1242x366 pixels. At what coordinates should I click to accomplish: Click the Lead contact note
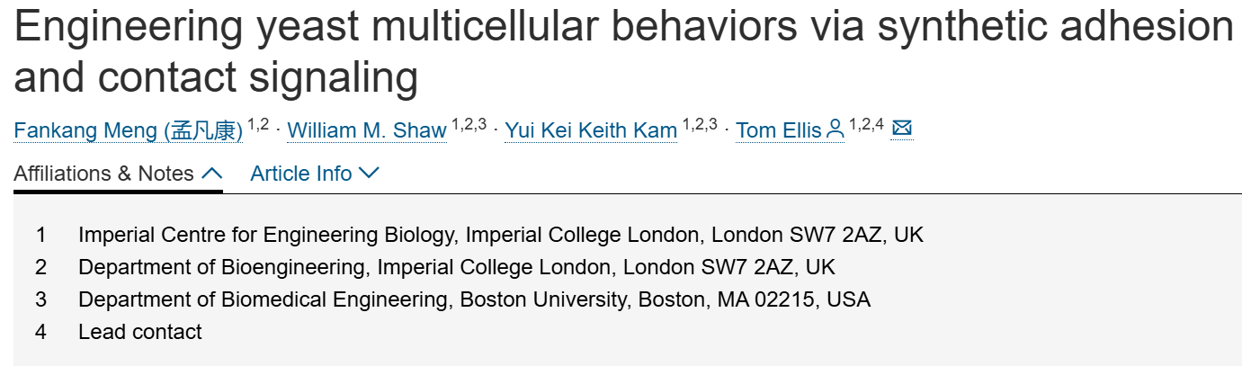140,332
